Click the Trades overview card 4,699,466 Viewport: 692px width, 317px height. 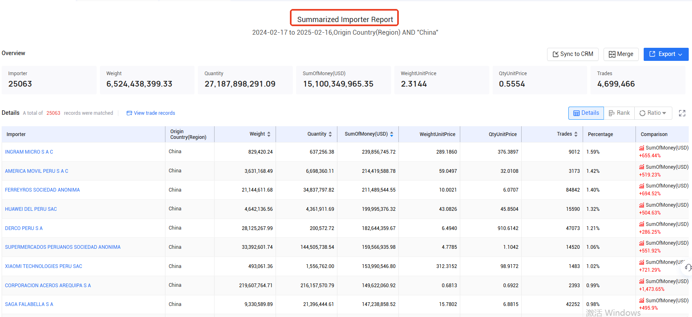pyautogui.click(x=638, y=80)
